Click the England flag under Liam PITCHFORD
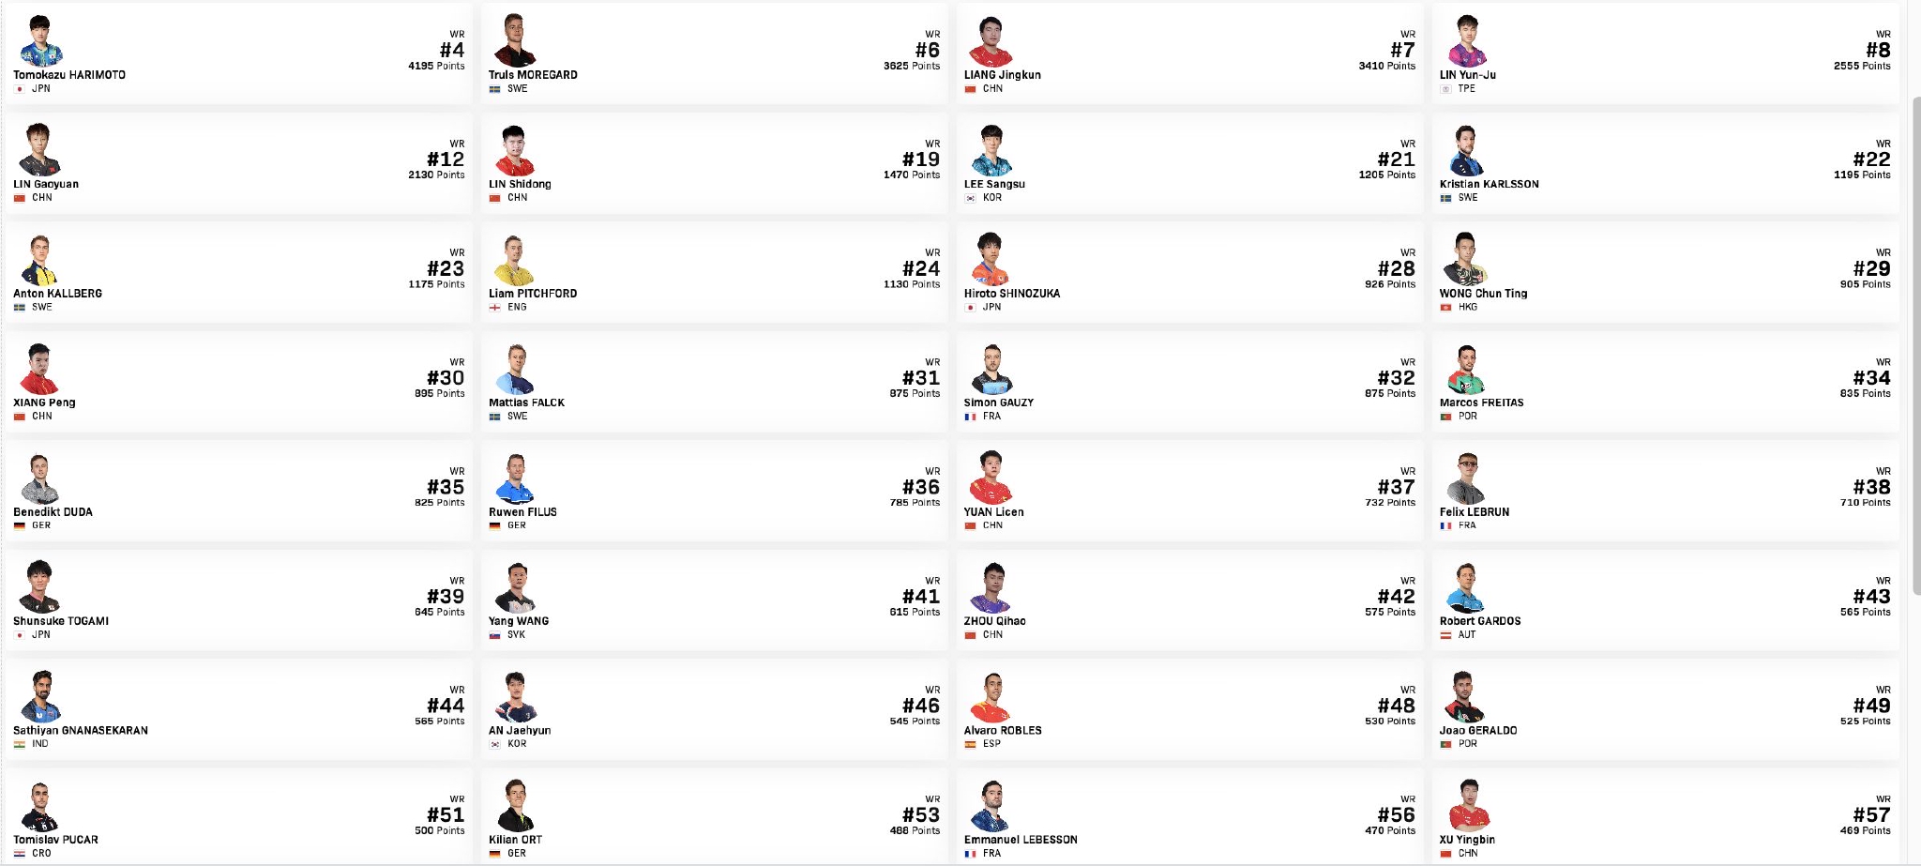This screenshot has width=1921, height=866. pyautogui.click(x=494, y=308)
